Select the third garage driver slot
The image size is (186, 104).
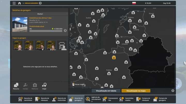(40, 45)
